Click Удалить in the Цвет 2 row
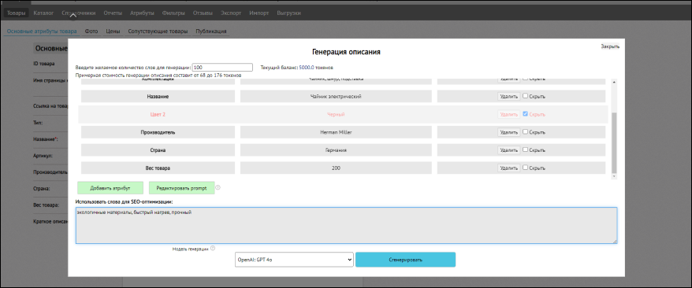This screenshot has height=288, width=692. click(x=508, y=114)
